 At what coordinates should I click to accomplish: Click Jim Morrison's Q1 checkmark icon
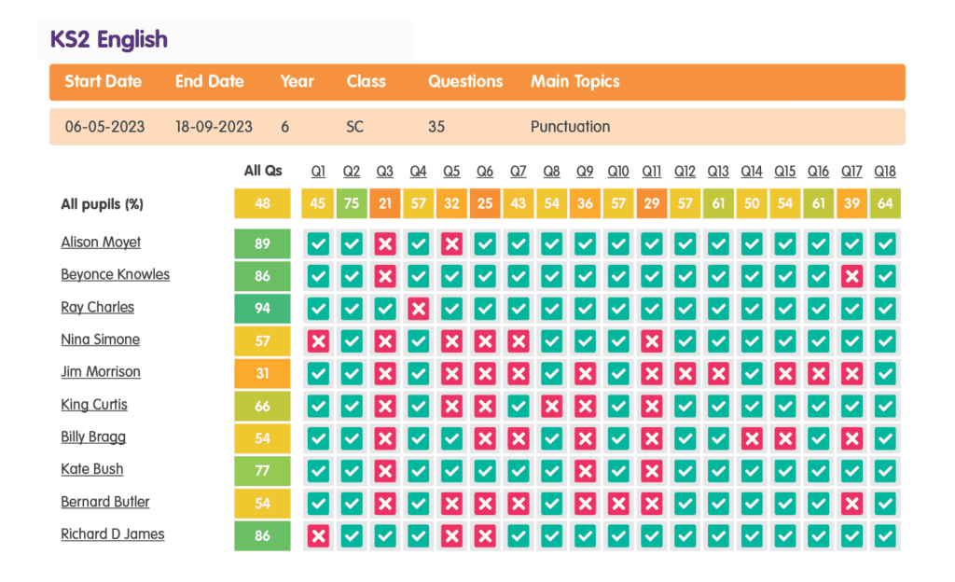pyautogui.click(x=318, y=373)
